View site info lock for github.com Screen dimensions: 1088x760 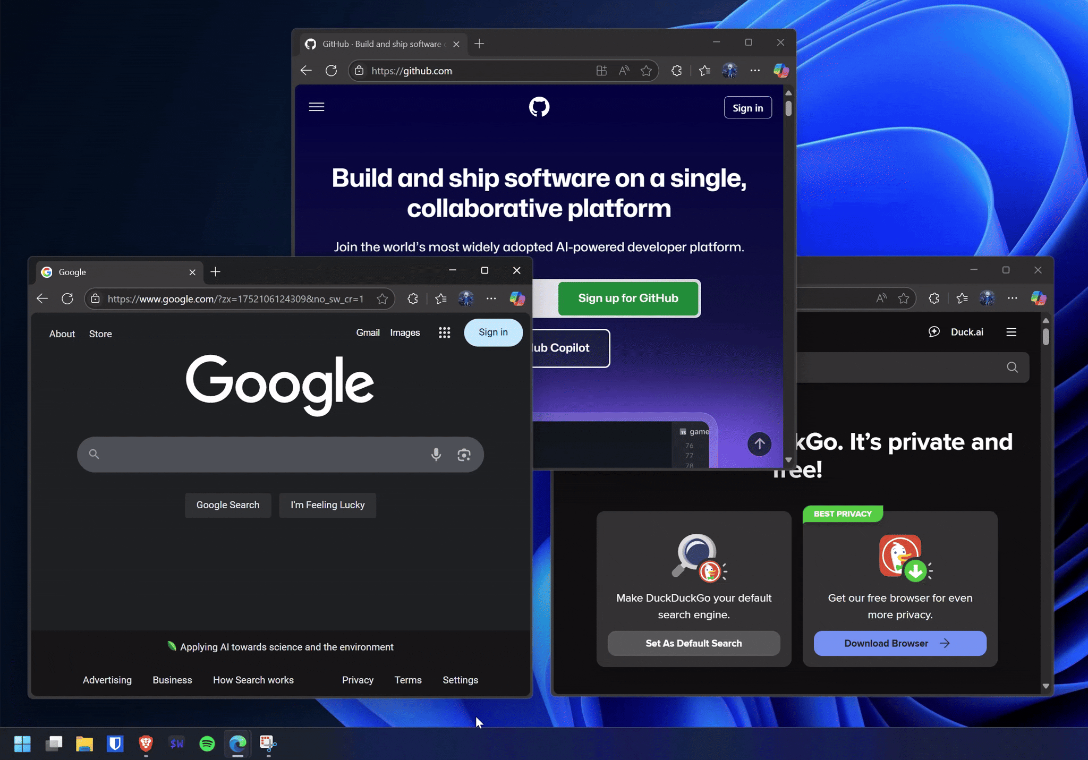pos(359,71)
